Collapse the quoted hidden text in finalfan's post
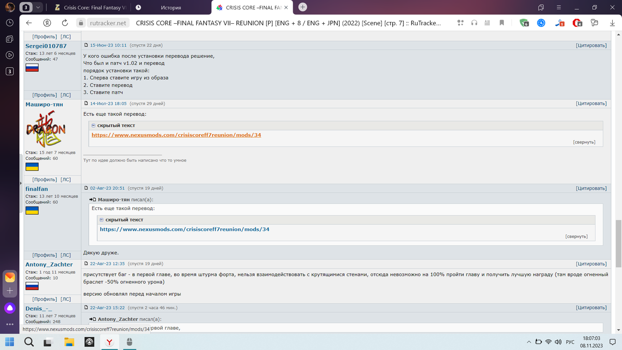 coord(123,220)
